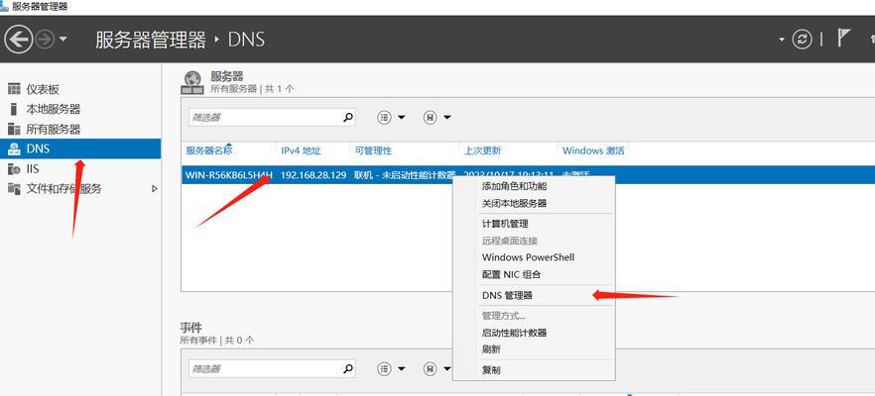875x396 pixels.
Task: Select server row WIN-R56KB6L5H4H
Action: coord(229,175)
